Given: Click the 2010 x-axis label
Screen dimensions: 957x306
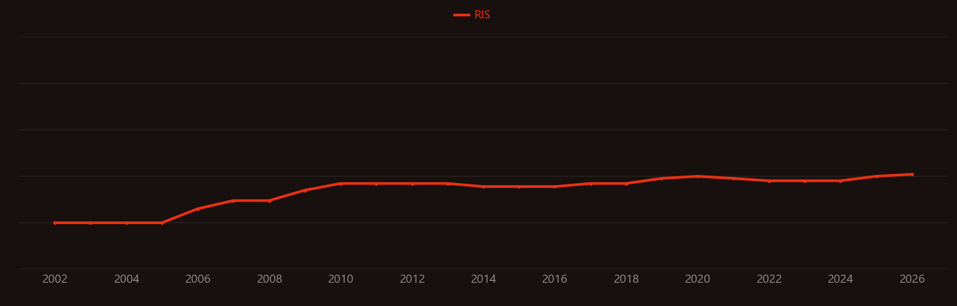Looking at the screenshot, I should 340,279.
